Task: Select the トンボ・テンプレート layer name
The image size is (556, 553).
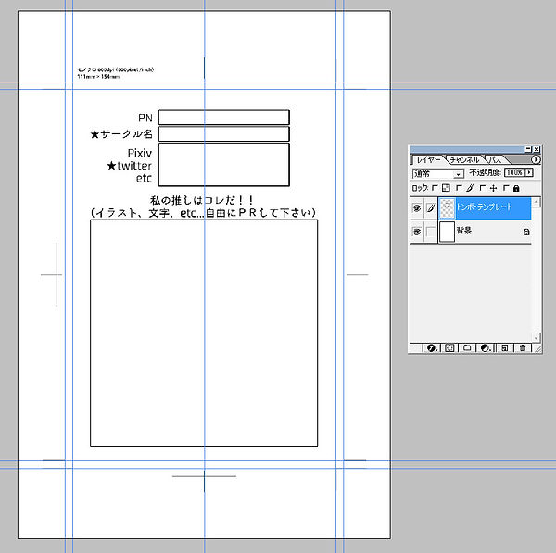Action: [x=484, y=207]
